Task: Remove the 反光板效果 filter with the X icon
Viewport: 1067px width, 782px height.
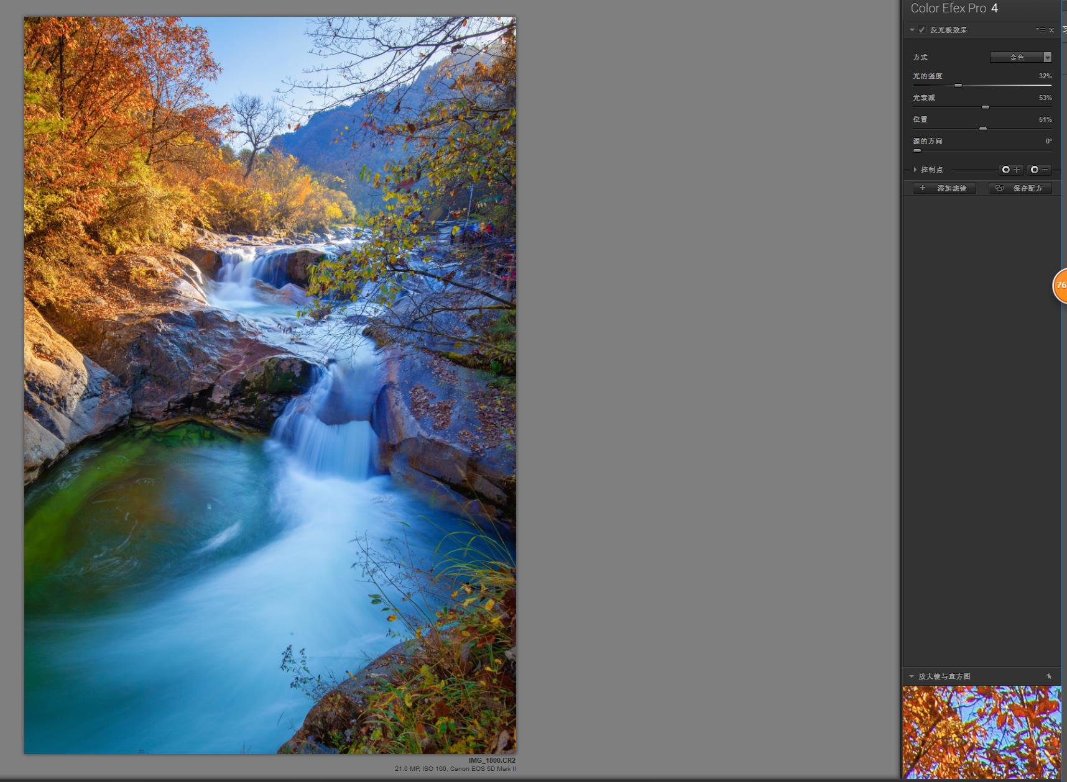Action: pos(1051,30)
